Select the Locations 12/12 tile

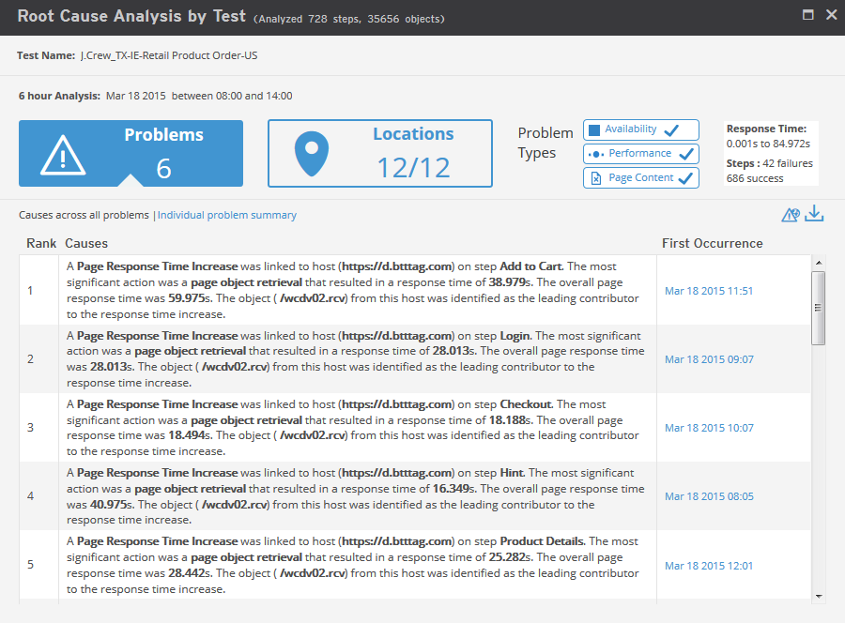380,154
